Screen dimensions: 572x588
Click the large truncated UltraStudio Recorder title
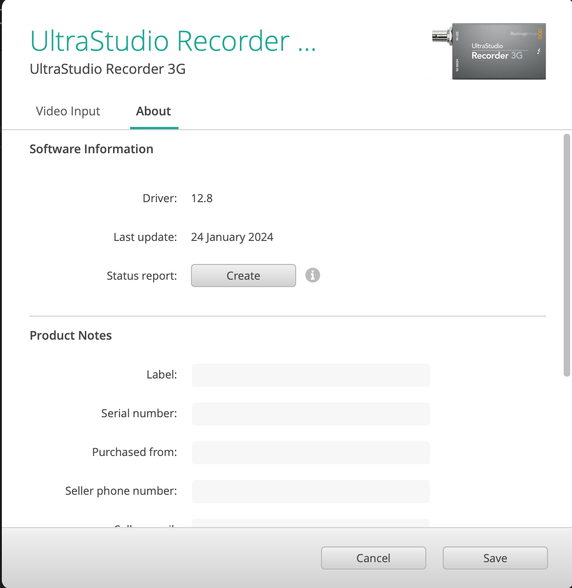click(x=173, y=41)
